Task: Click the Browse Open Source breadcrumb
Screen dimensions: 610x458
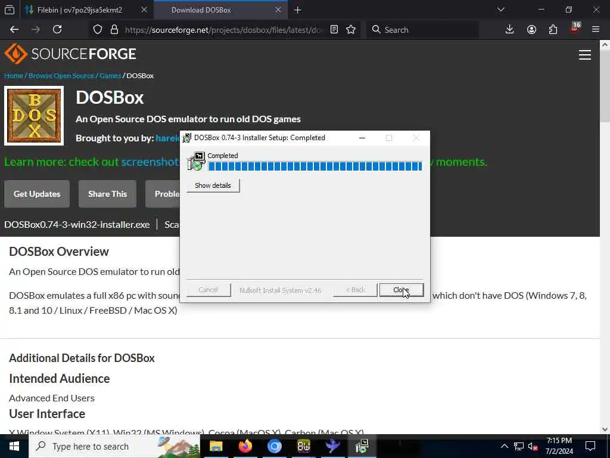Action: 61,76
